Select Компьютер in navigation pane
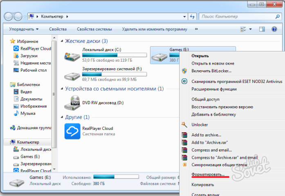285x196 pixels. [x=25, y=142]
